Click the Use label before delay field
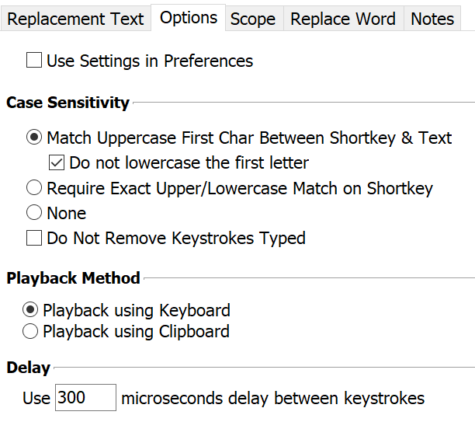This screenshot has width=475, height=429. (36, 399)
